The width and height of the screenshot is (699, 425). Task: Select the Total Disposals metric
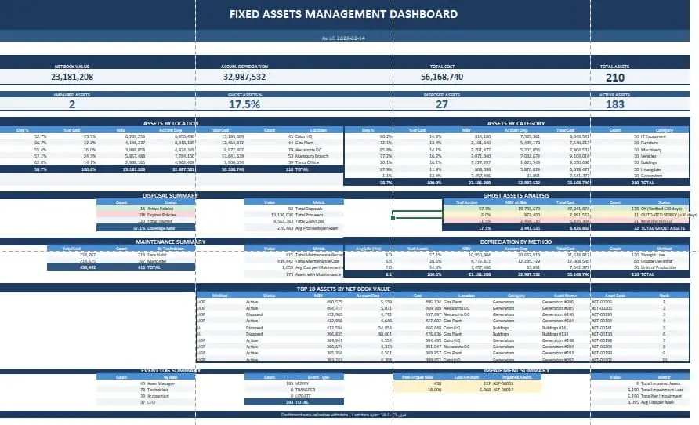coord(294,209)
